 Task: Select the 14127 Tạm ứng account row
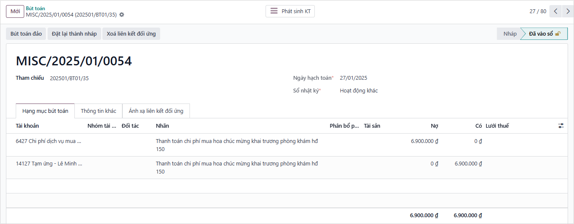pos(49,164)
